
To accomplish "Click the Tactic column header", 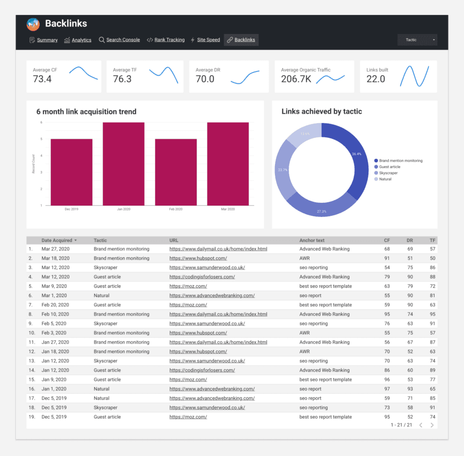I will tap(100, 240).
